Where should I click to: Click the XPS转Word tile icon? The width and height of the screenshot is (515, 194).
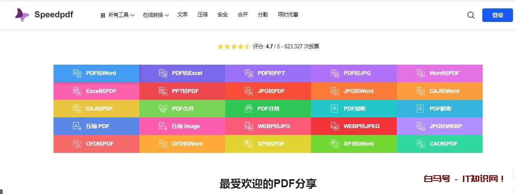tap(335, 144)
